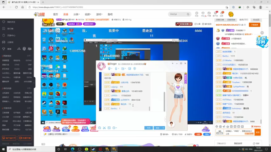Click the image icon in Doger chat toolbar
271x152 pixels.
[109, 128]
